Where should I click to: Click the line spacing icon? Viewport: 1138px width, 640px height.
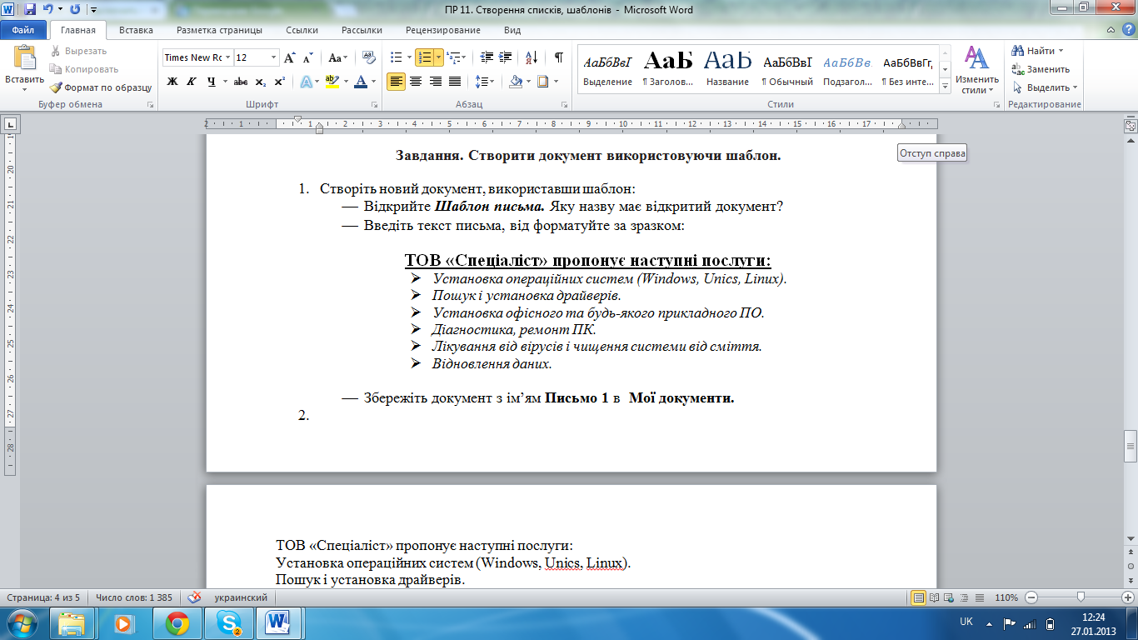pyautogui.click(x=481, y=82)
